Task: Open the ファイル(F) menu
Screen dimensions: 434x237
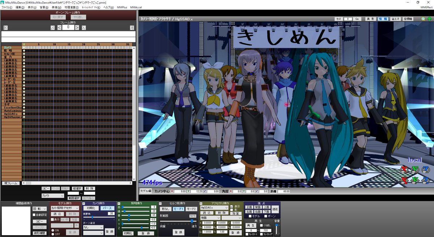Action: [x=7, y=7]
